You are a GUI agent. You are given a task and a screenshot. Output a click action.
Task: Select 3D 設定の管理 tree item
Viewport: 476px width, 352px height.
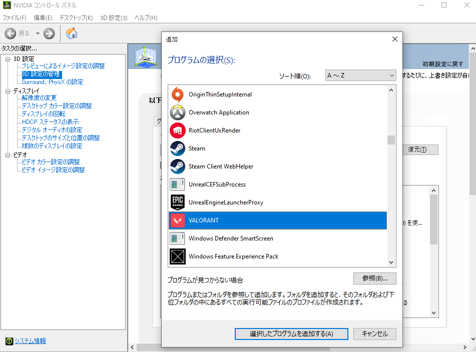(x=41, y=74)
